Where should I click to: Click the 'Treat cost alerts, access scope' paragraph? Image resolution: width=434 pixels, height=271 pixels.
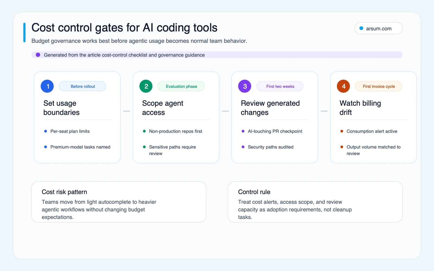point(295,209)
